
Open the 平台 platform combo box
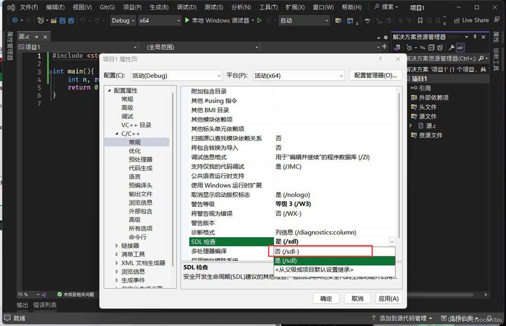tap(299, 75)
